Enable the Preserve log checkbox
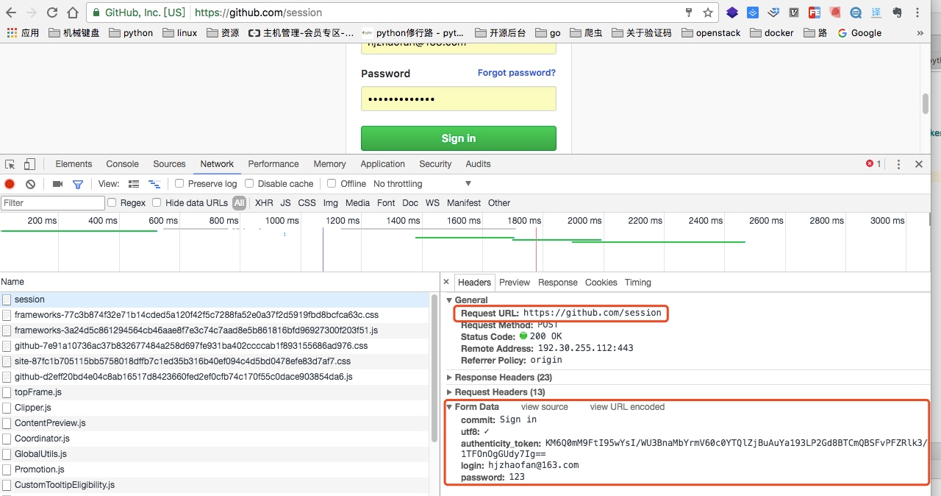This screenshot has width=941, height=496. coord(179,184)
